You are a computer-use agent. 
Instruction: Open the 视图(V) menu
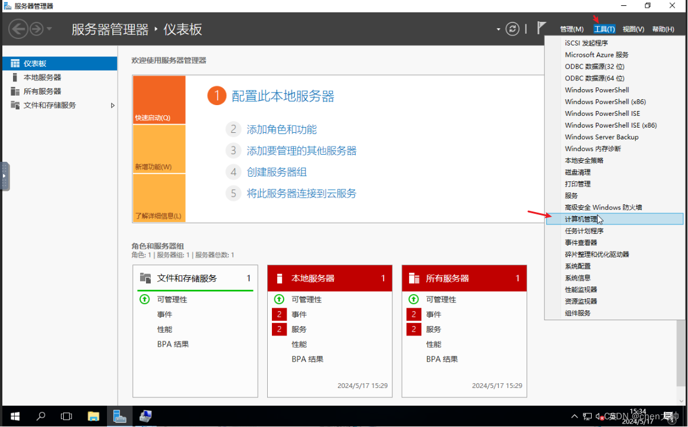(633, 29)
